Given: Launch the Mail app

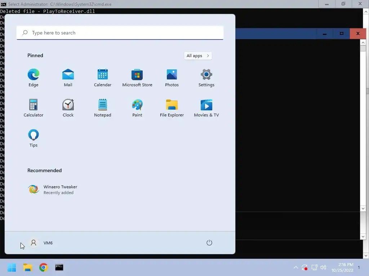Looking at the screenshot, I should coord(68,78).
